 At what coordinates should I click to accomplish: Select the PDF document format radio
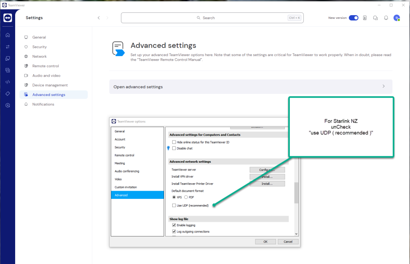(186, 197)
